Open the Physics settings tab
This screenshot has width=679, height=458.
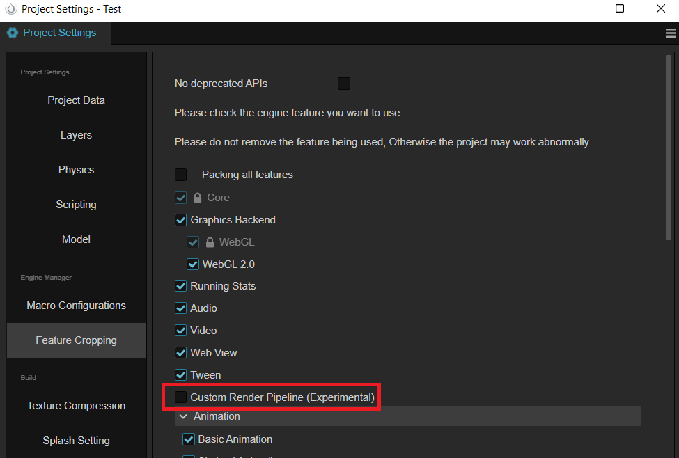coord(76,170)
